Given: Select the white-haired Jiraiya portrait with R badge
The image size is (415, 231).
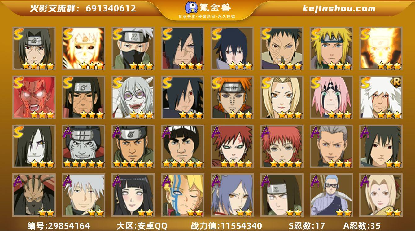Looking at the screenshot, I should (381, 97).
